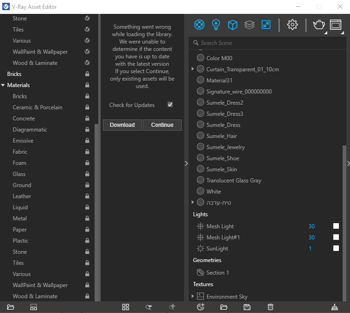Show the frame buffer window icon
The width and height of the screenshot is (350, 313).
tap(335, 25)
